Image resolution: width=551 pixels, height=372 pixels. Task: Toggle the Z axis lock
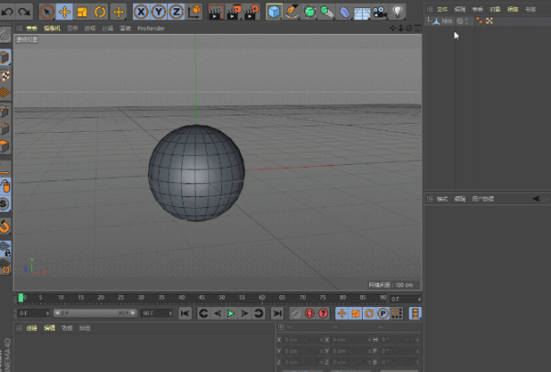[176, 12]
